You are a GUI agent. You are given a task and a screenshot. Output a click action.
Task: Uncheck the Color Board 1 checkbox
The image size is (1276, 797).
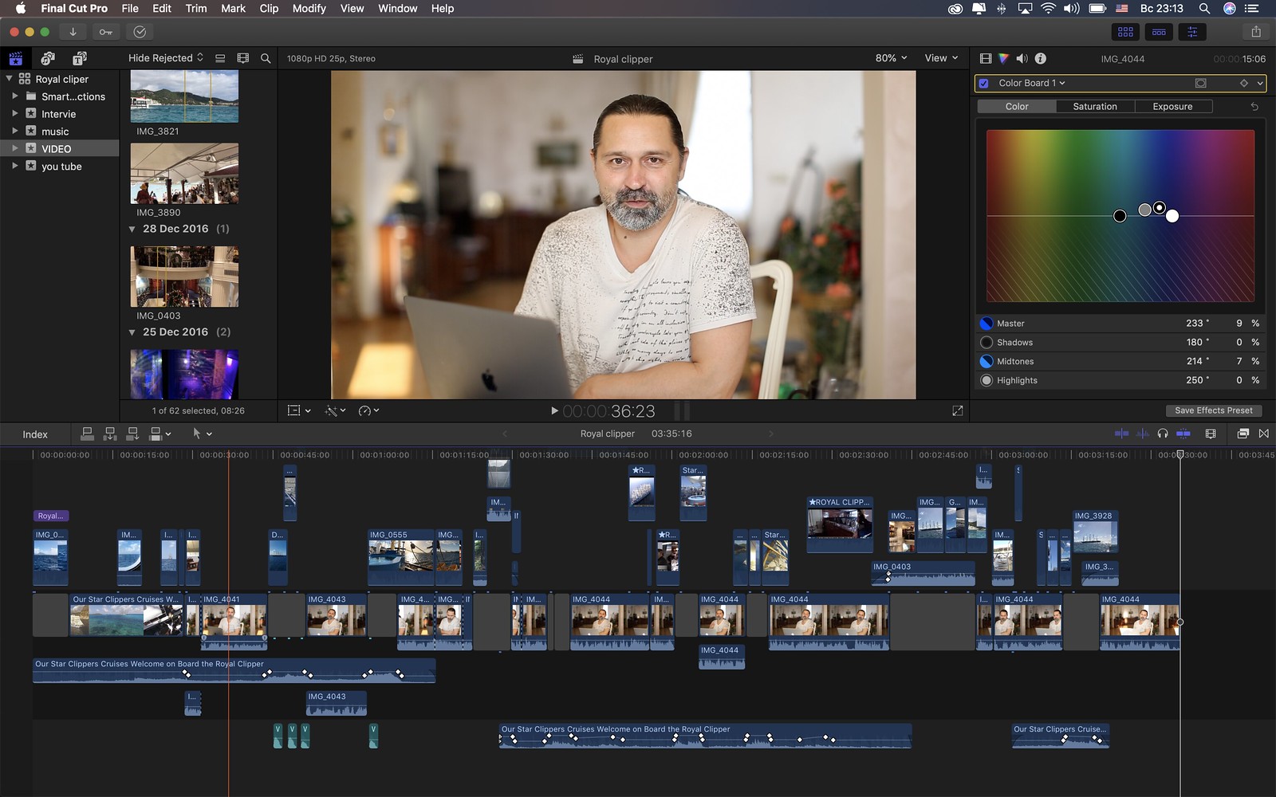click(983, 83)
